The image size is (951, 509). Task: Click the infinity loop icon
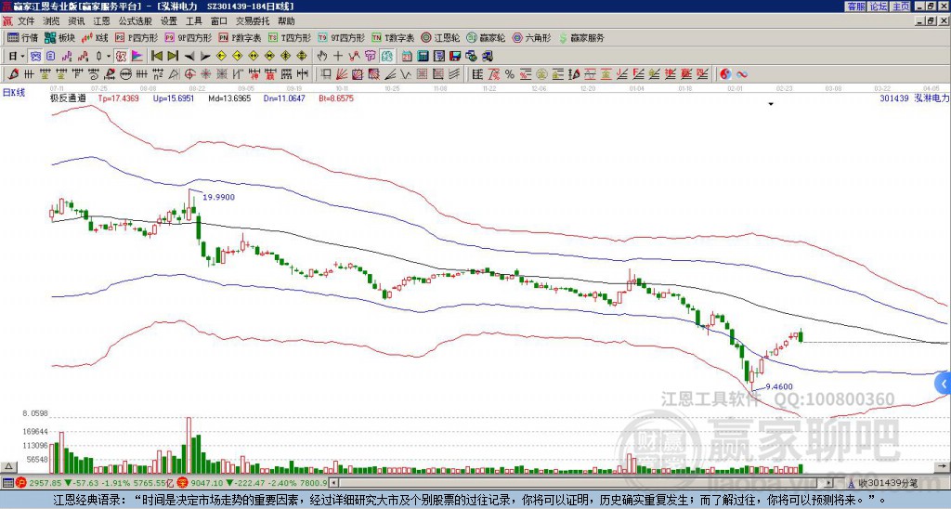(x=742, y=74)
